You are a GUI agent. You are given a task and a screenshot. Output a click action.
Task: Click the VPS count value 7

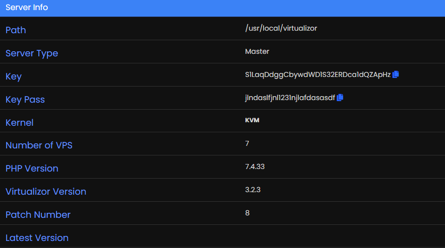pyautogui.click(x=247, y=144)
